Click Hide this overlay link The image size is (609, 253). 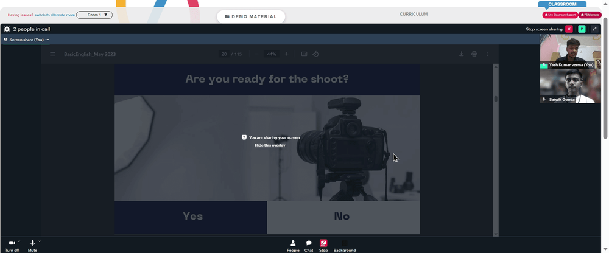pos(270,145)
